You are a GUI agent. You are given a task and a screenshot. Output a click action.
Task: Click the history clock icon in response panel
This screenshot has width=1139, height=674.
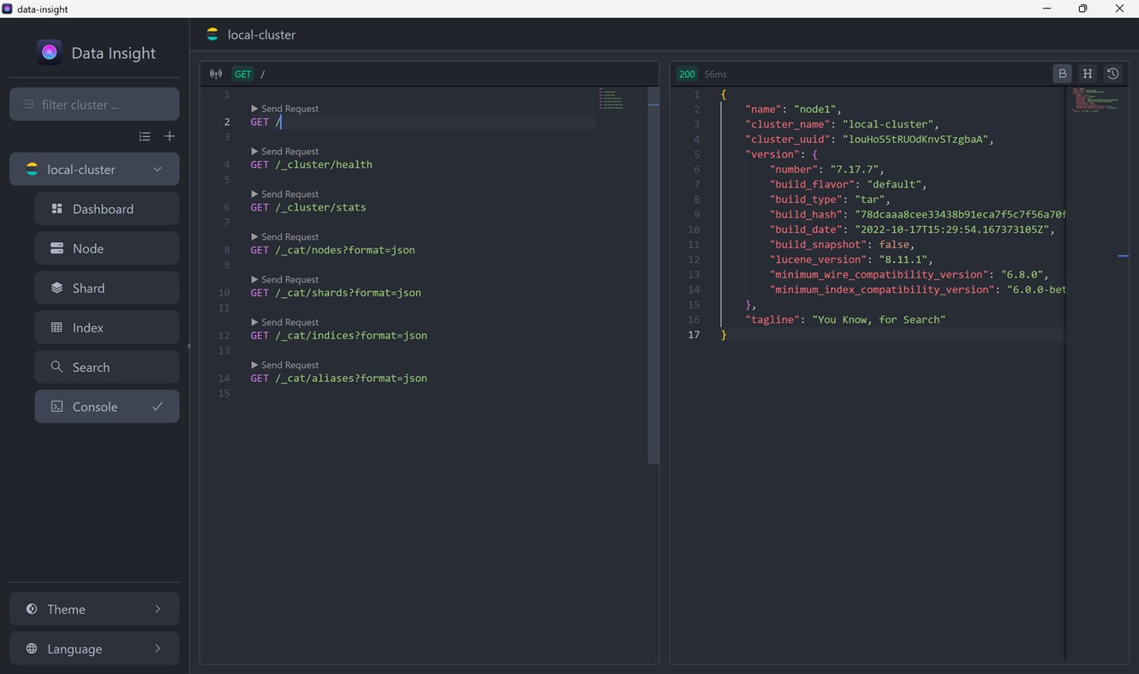point(1112,74)
